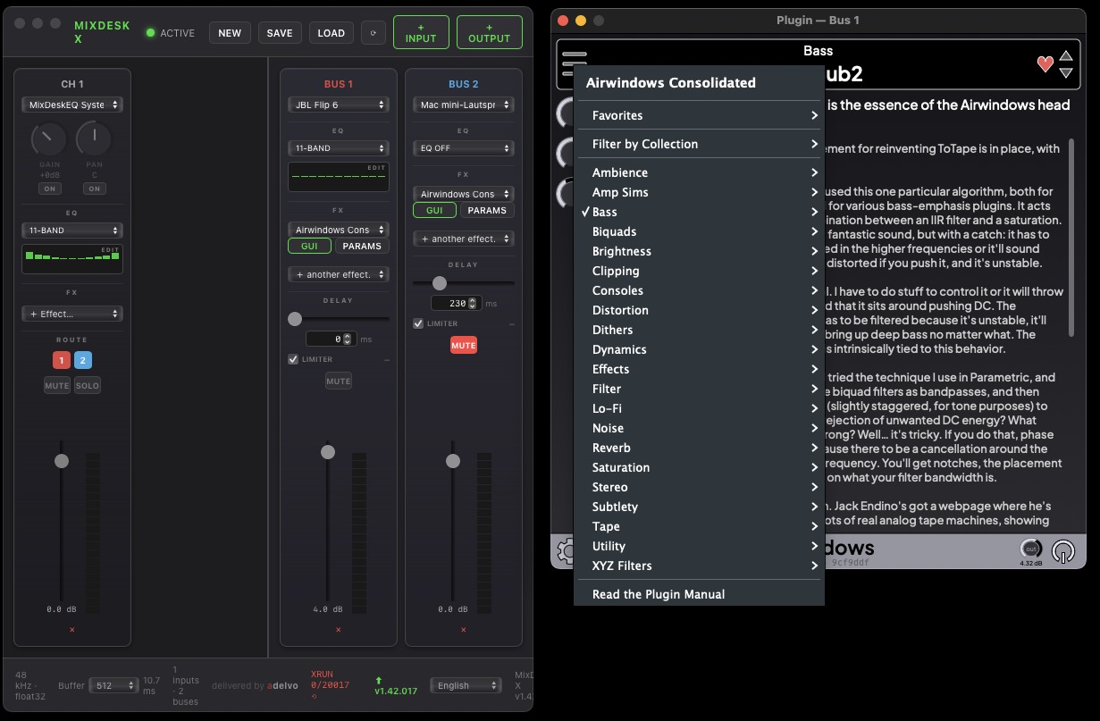Click the Bus 2 delay slider handle
The width and height of the screenshot is (1100, 721).
point(439,283)
